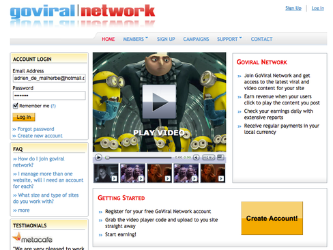Click the small play icon in player bar
333x250 pixels.
(98, 157)
